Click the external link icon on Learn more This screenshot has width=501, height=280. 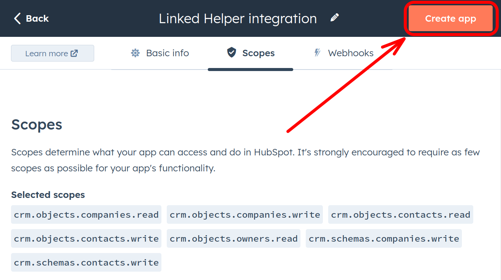coord(74,53)
